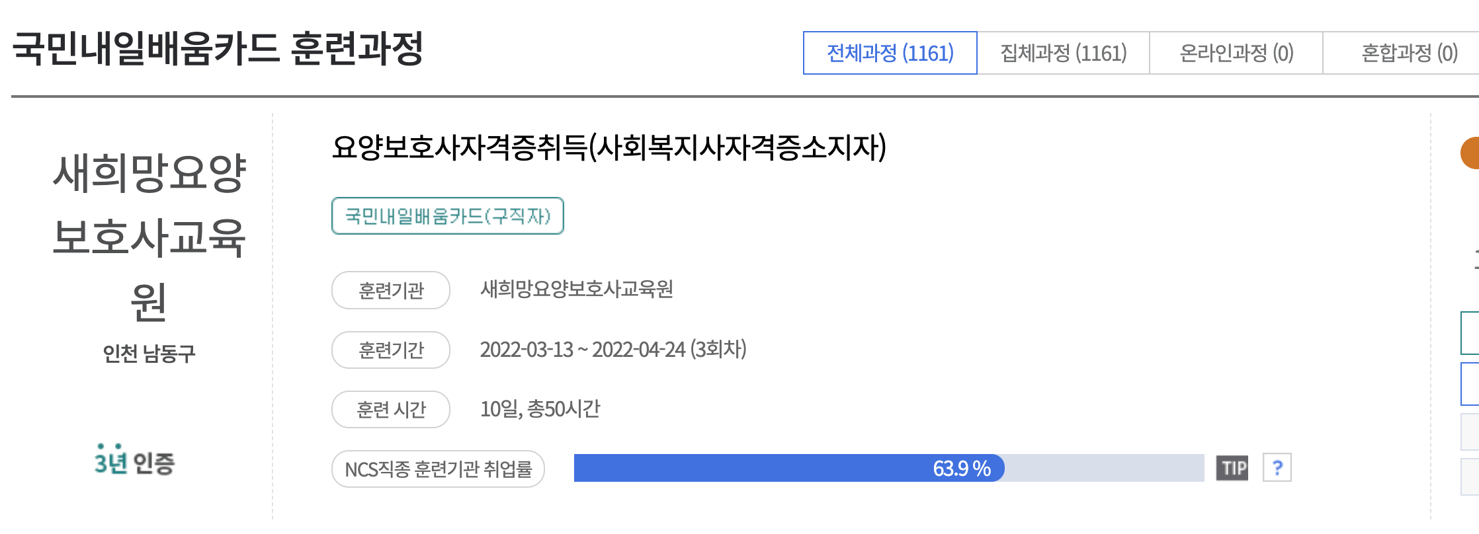Click the 훈련 시간 pill label
The image size is (1479, 534).
click(x=390, y=409)
